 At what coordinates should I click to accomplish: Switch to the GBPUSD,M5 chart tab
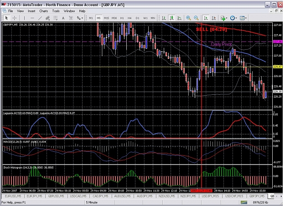[x=56, y=196]
